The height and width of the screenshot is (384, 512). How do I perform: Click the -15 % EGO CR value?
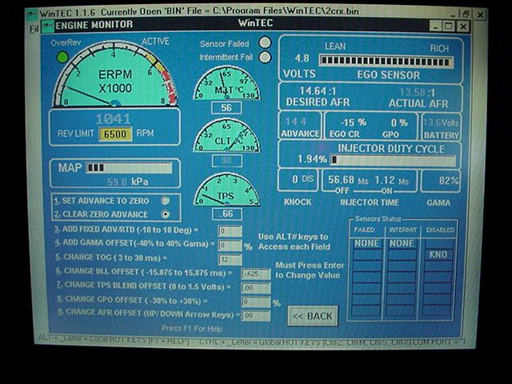[354, 122]
